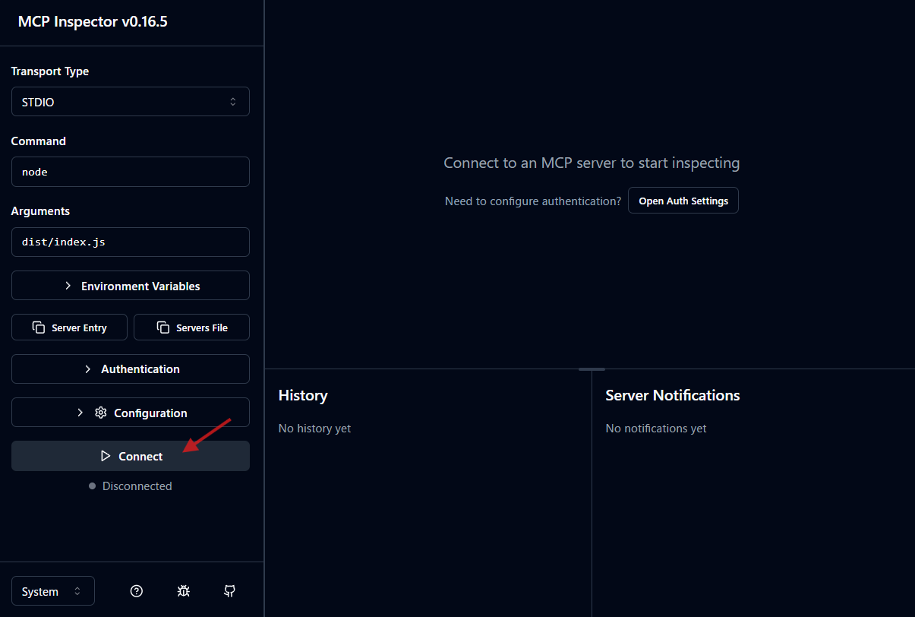Expand the Configuration section
The width and height of the screenshot is (915, 617).
(x=131, y=413)
